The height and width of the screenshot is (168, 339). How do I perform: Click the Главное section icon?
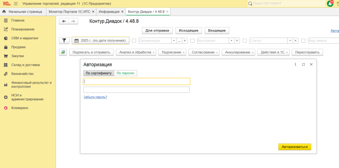[x=6, y=20]
